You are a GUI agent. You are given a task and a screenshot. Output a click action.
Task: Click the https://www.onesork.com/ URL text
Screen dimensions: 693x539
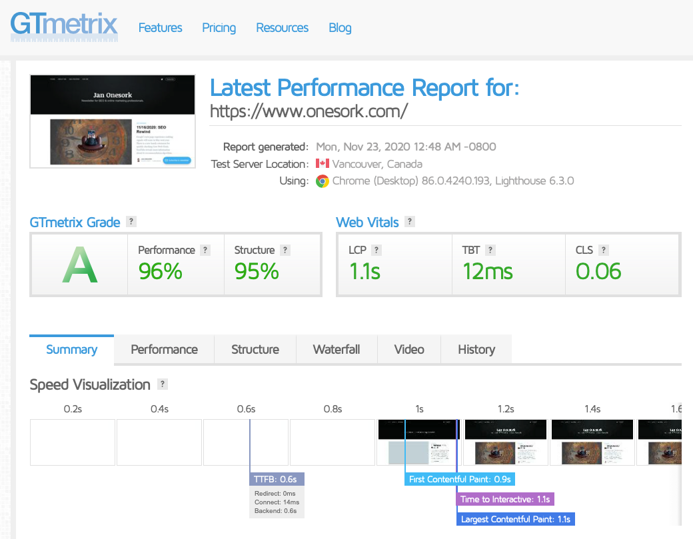[309, 111]
